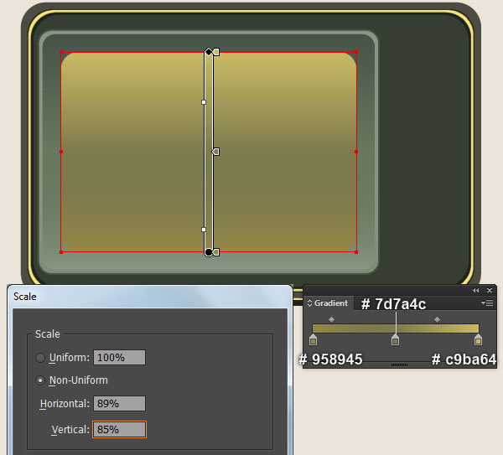Screen dimensions: 503x455
Task: Click the gradient slider bar
Action: coord(396,328)
